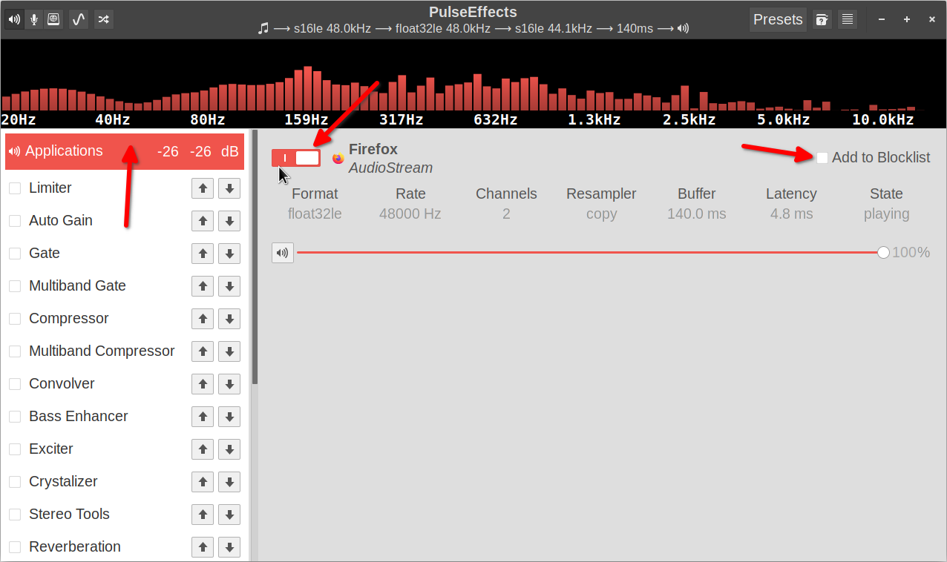
Task: Enable the Compressor checkbox
Action: [15, 319]
